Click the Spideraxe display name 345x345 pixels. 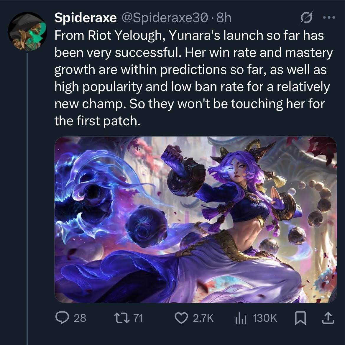[86, 18]
